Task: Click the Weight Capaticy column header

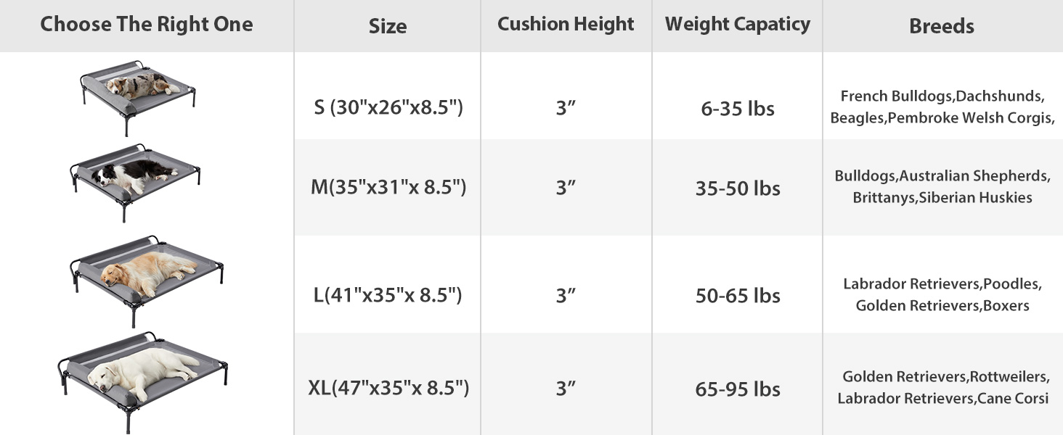Action: click(x=737, y=24)
